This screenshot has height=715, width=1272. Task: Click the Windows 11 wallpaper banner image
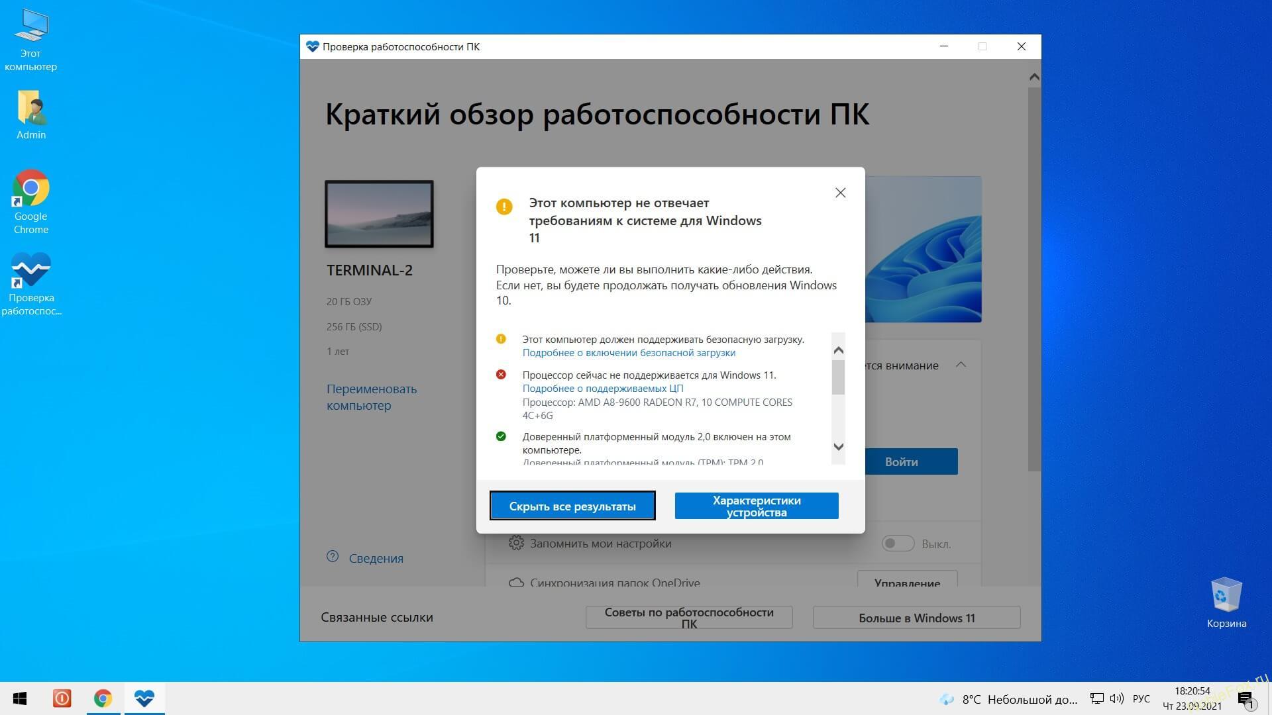(x=923, y=250)
